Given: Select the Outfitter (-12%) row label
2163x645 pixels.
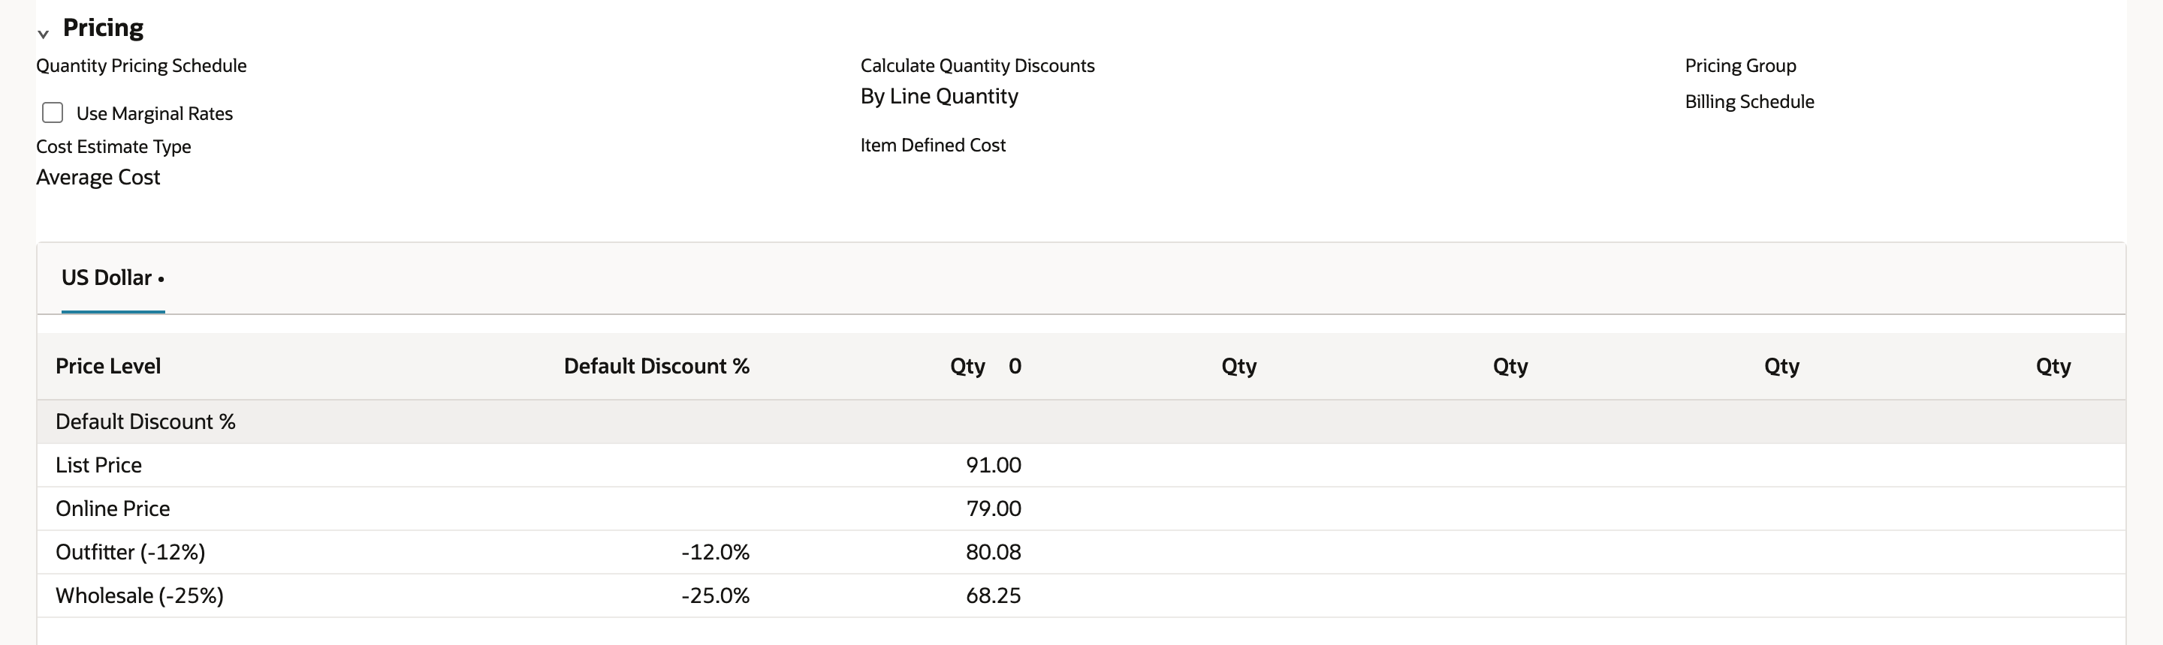Looking at the screenshot, I should [130, 553].
